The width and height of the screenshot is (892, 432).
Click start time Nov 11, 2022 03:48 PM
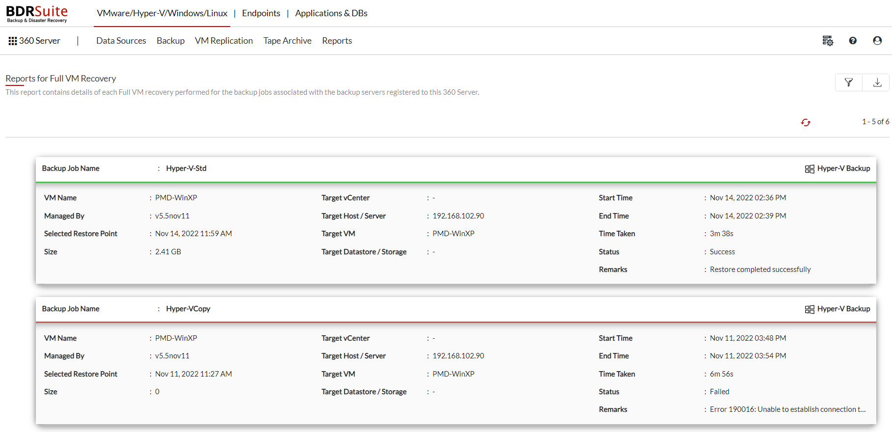pyautogui.click(x=748, y=338)
